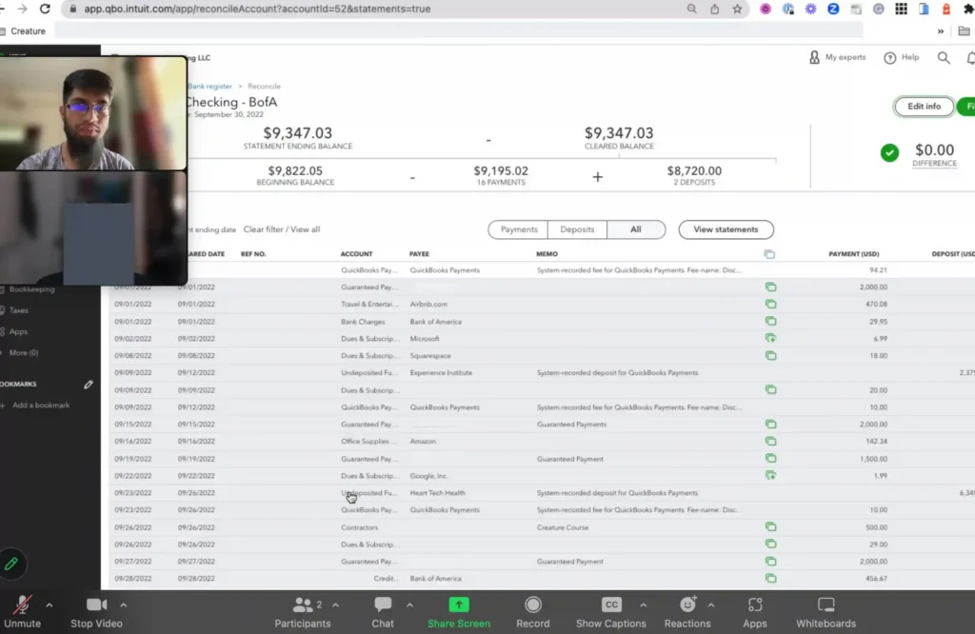Viewport: 975px width, 634px height.
Task: Open the match icon on the Google, Inc. row
Action: [770, 476]
